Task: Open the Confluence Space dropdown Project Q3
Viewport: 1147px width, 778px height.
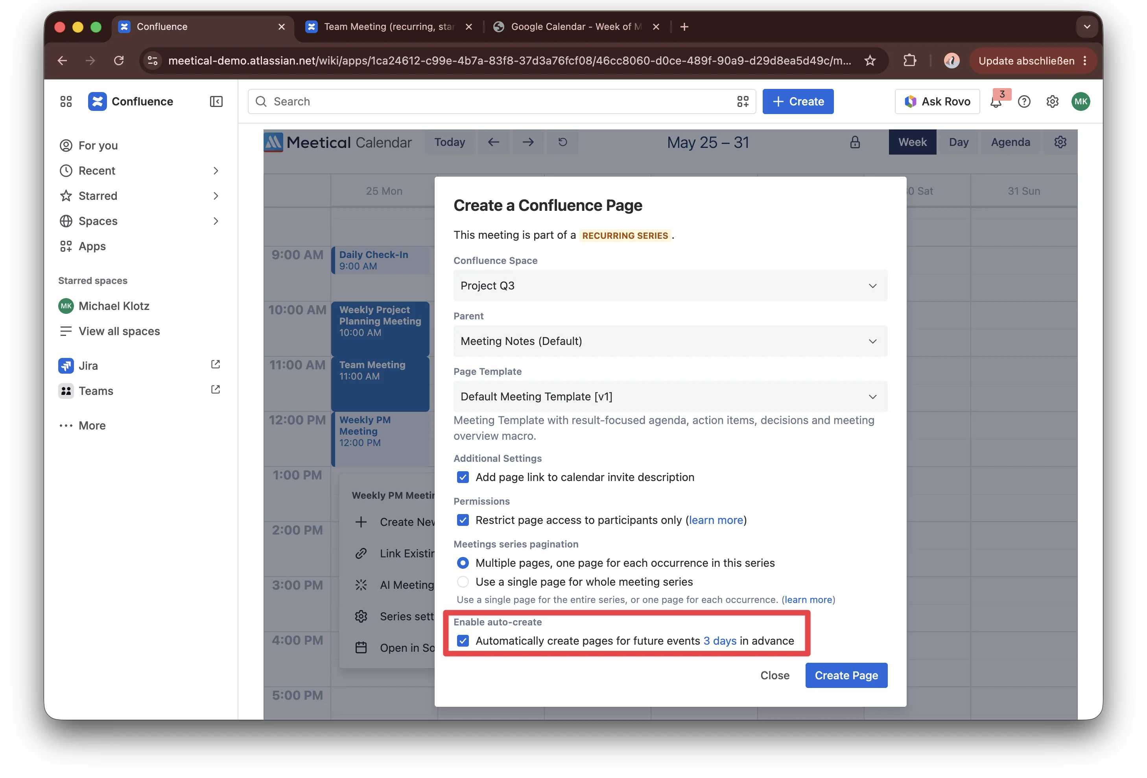Action: (670, 286)
